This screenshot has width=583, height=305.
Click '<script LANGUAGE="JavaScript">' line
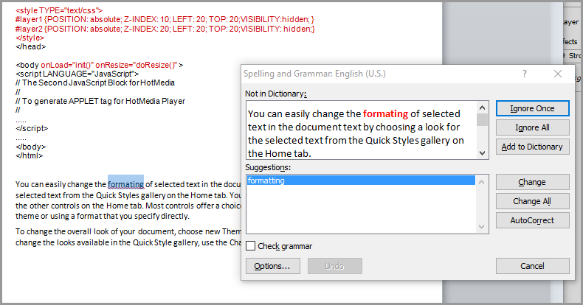tap(77, 74)
